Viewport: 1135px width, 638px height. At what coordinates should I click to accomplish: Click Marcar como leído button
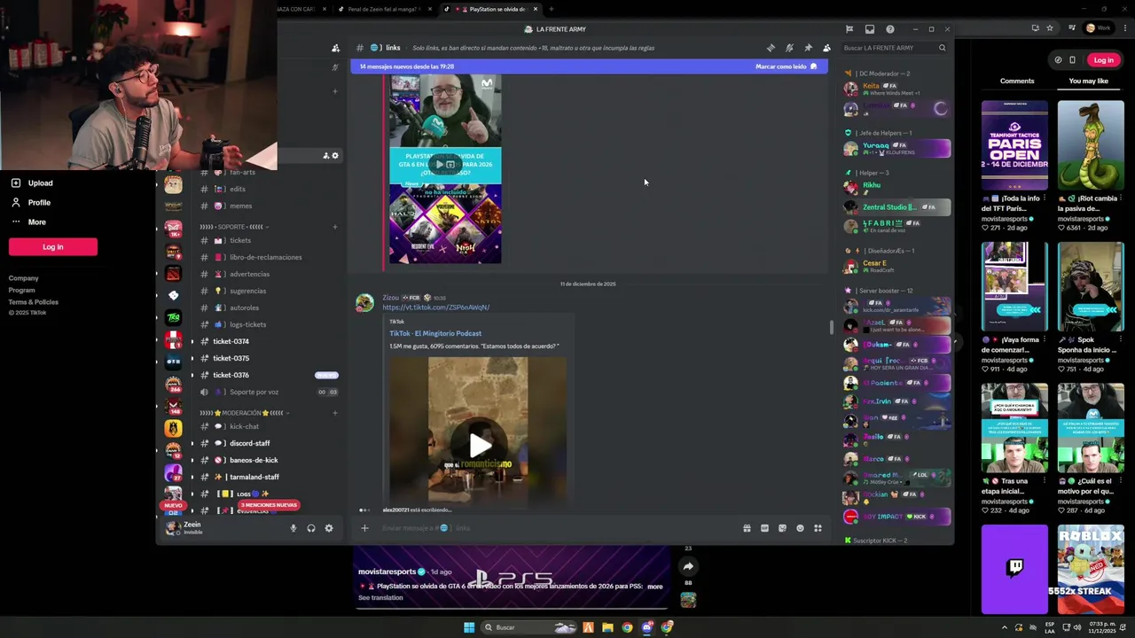(786, 66)
